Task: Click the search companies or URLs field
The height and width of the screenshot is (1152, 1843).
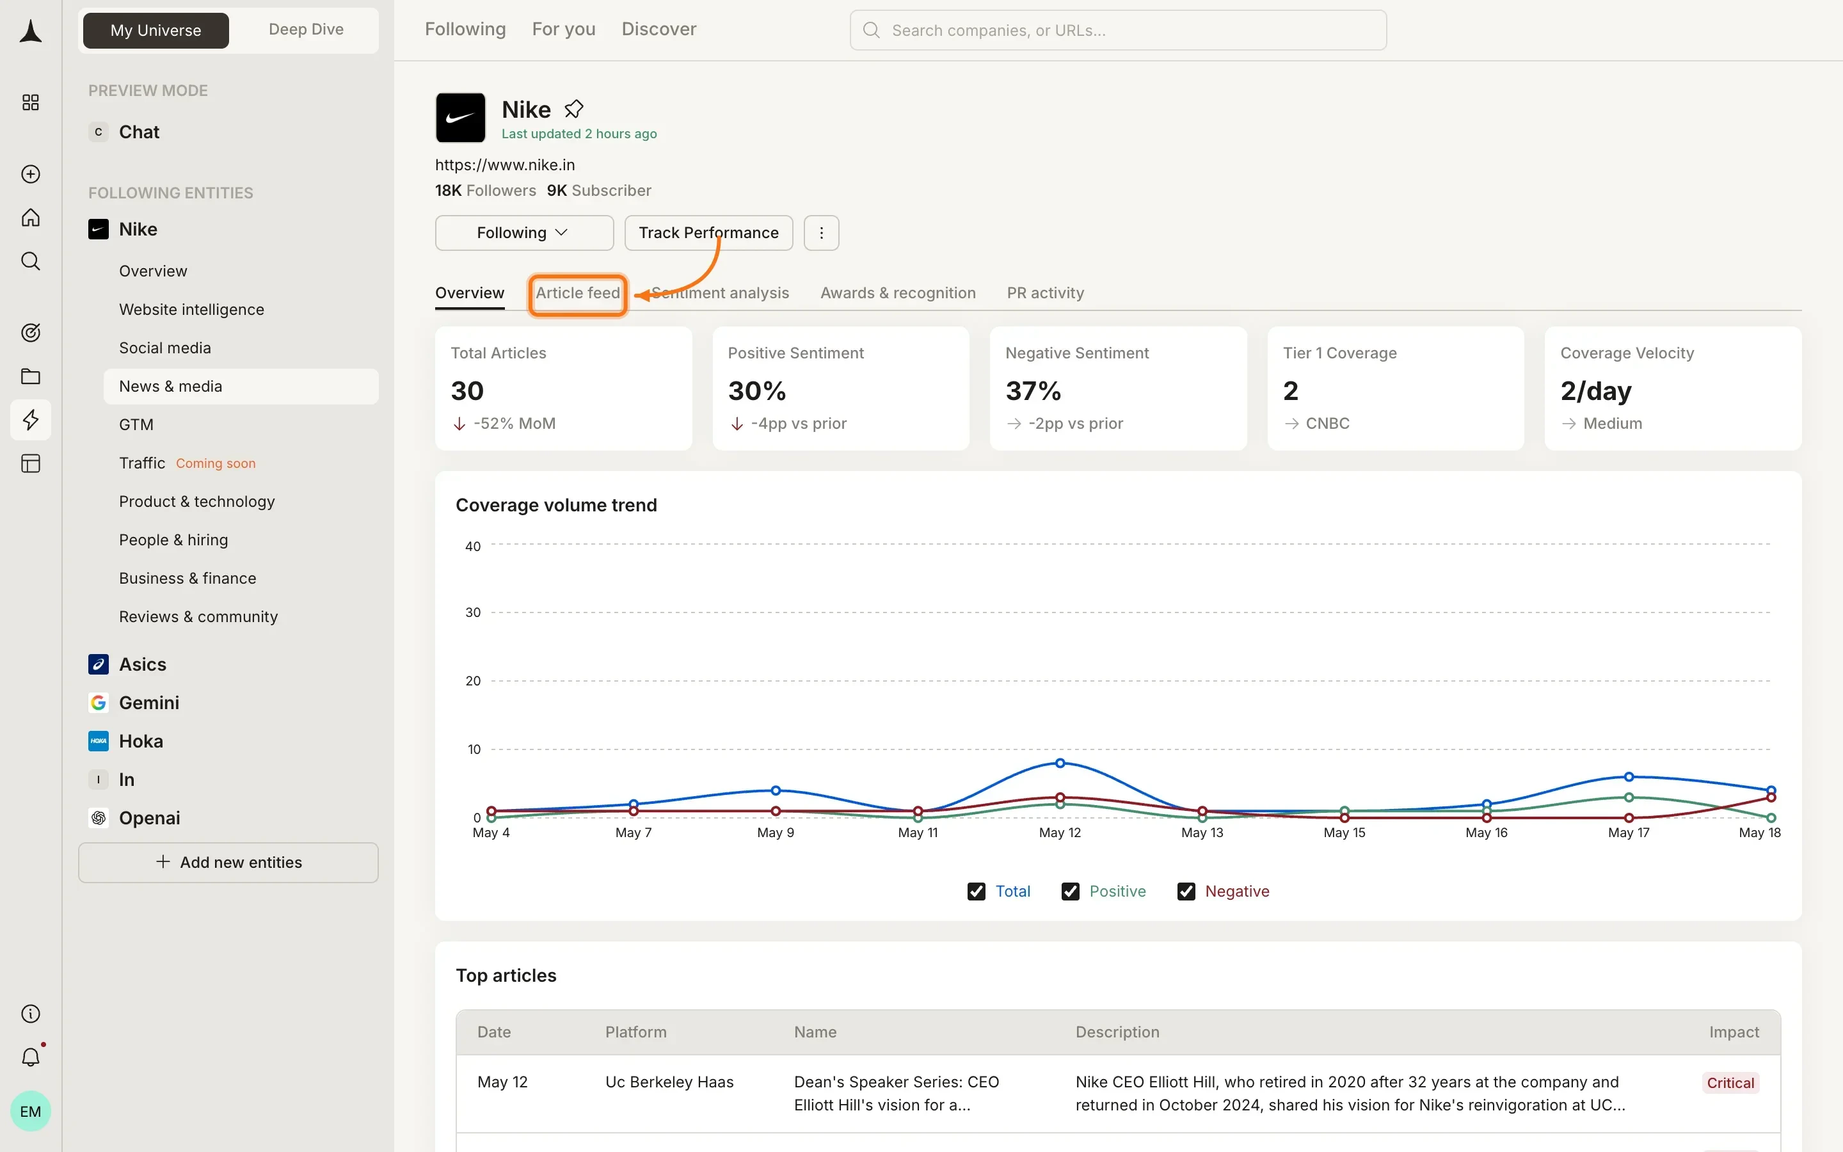Action: 1118,31
